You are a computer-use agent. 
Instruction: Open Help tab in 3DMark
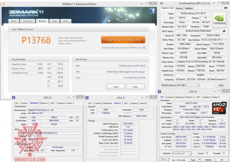coord(54,21)
